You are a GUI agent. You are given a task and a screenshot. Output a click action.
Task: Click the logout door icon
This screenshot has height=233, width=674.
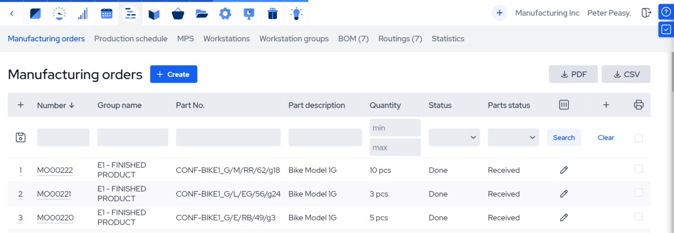[x=647, y=13]
